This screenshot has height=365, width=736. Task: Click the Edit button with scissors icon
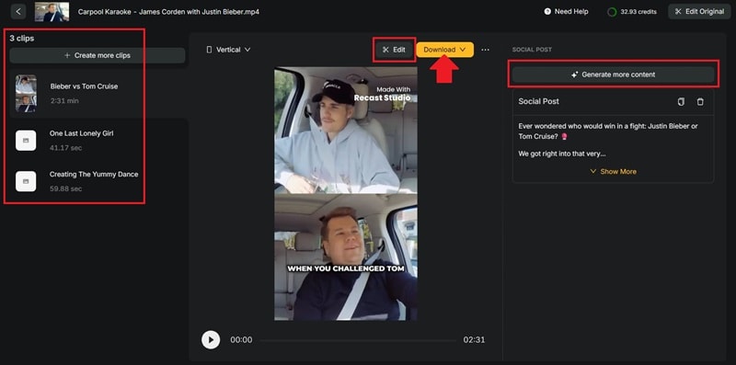pos(394,50)
